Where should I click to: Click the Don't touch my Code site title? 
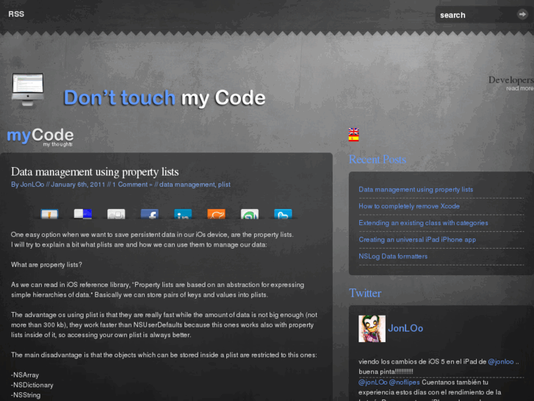[x=164, y=98]
